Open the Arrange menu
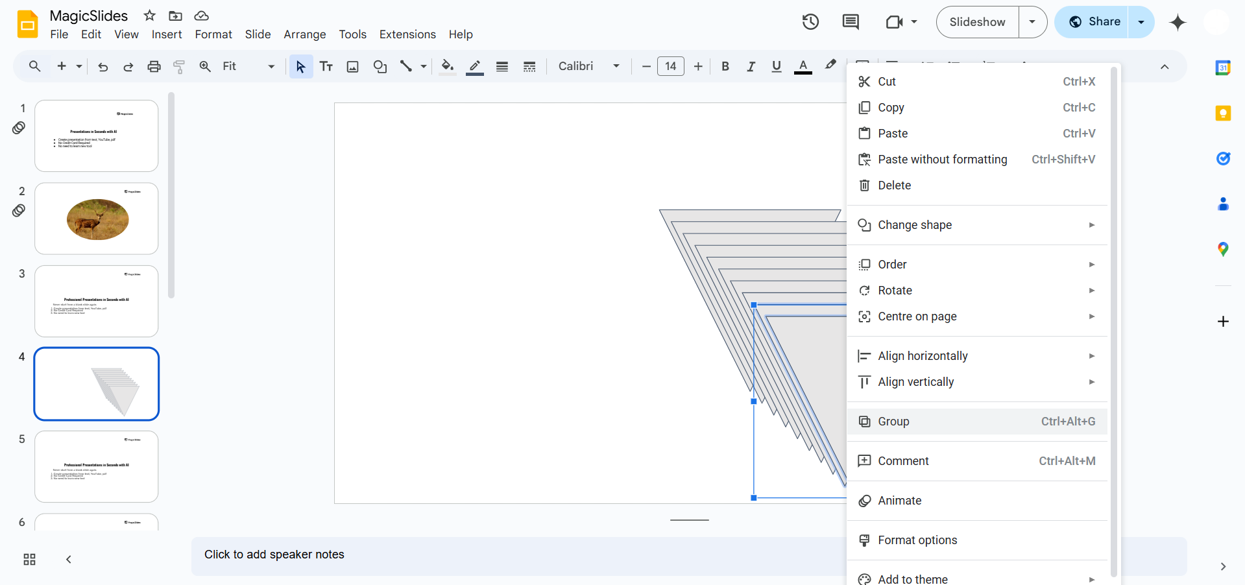 304,34
